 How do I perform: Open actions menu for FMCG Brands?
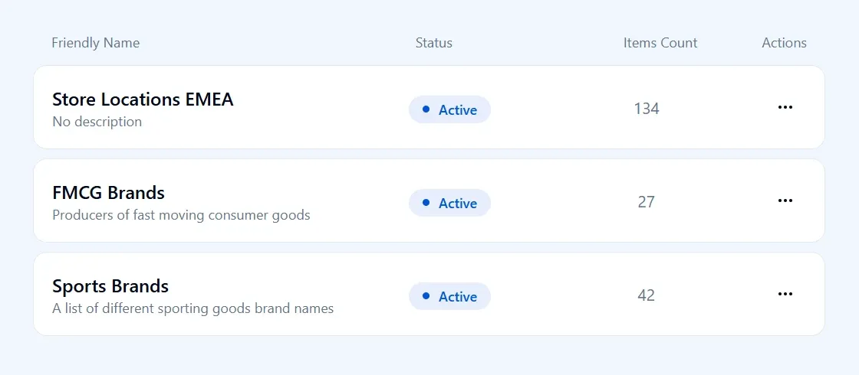tap(785, 201)
